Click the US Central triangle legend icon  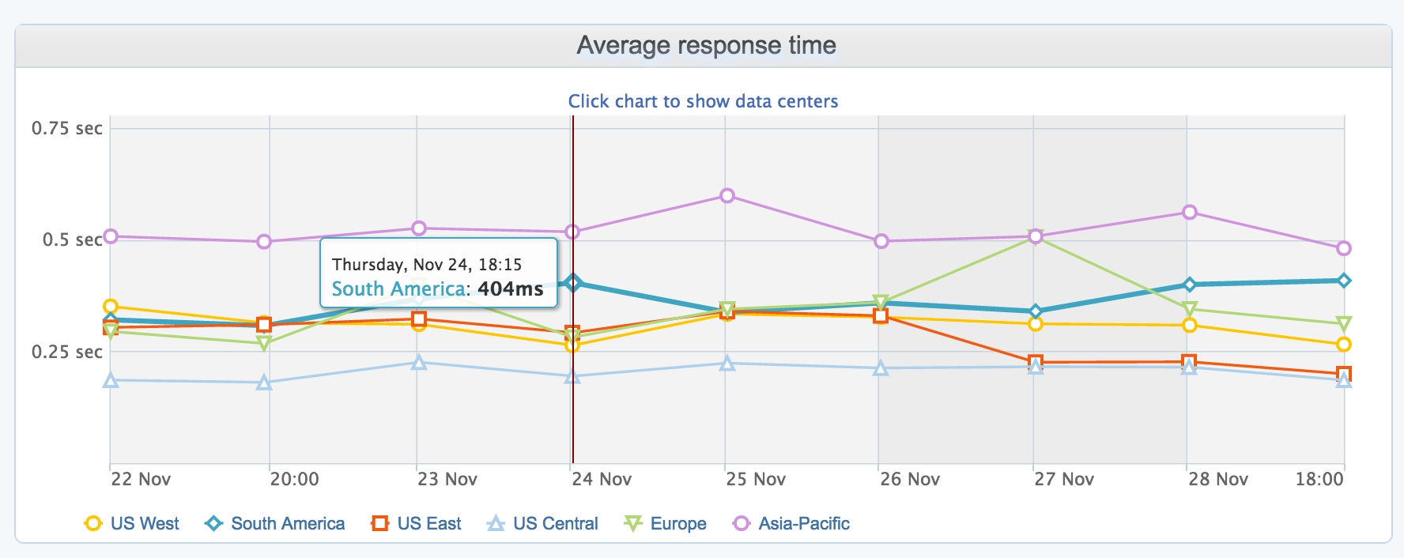point(496,523)
